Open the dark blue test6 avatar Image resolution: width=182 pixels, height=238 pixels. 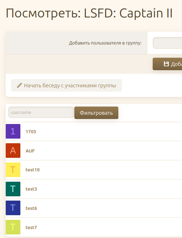tap(13, 208)
